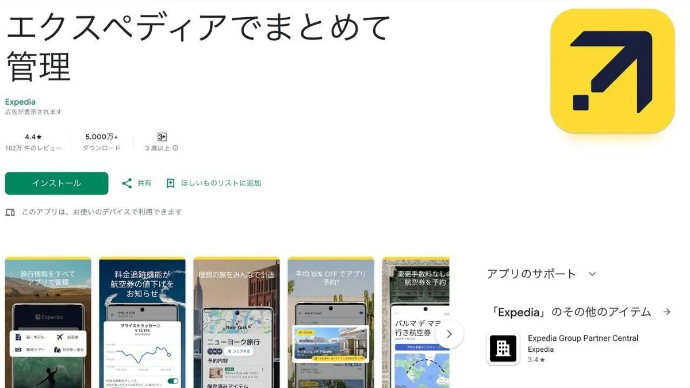Click info icon beside 3 歳以上
The width and height of the screenshot is (690, 388).
point(175,148)
